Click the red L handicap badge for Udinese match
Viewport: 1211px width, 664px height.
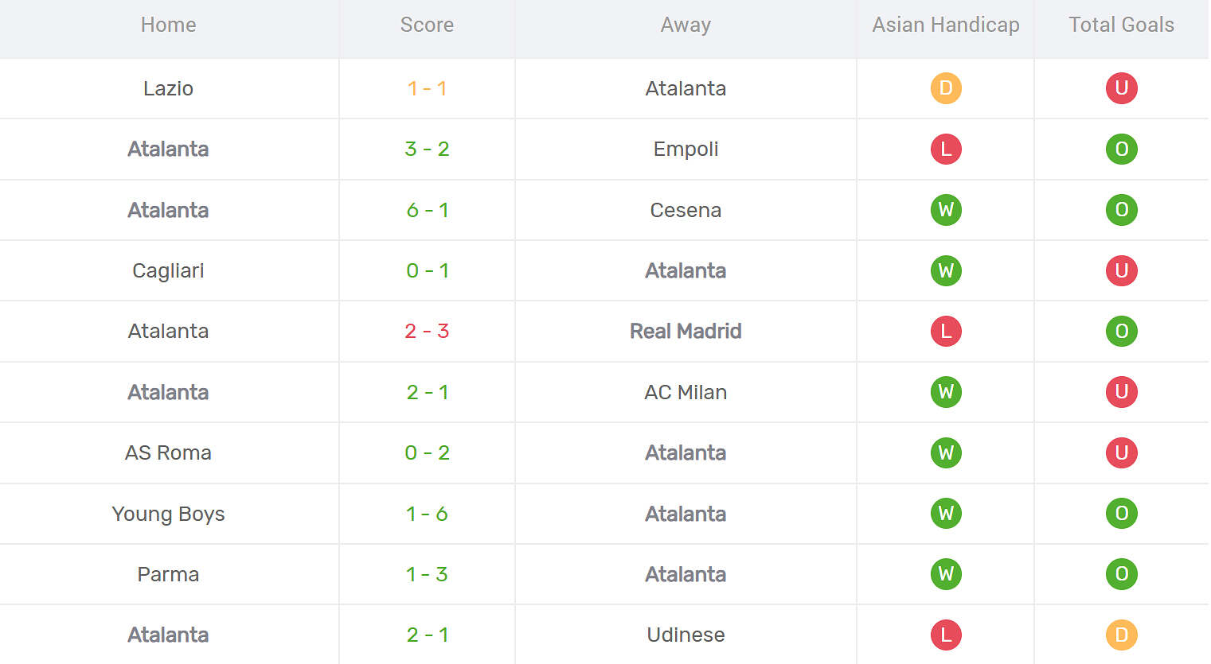tap(946, 635)
